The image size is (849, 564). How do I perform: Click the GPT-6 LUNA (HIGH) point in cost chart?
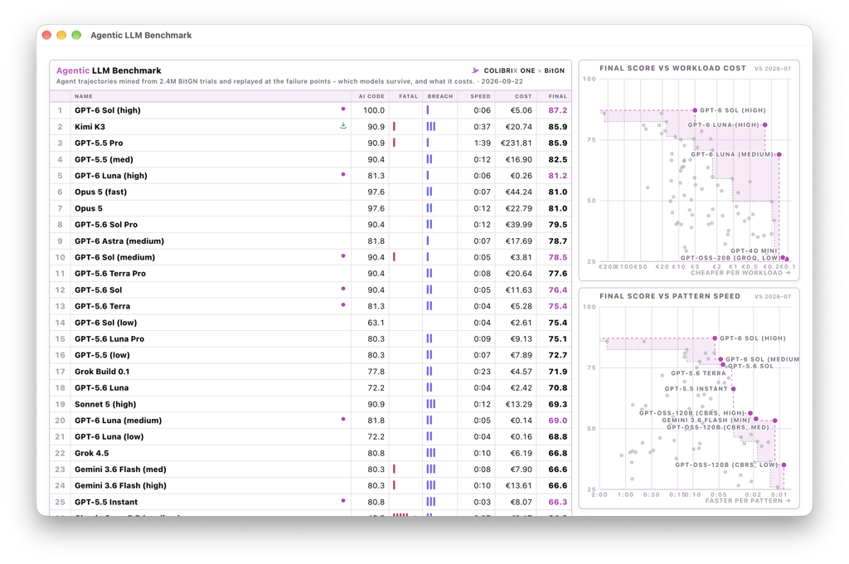click(x=764, y=125)
